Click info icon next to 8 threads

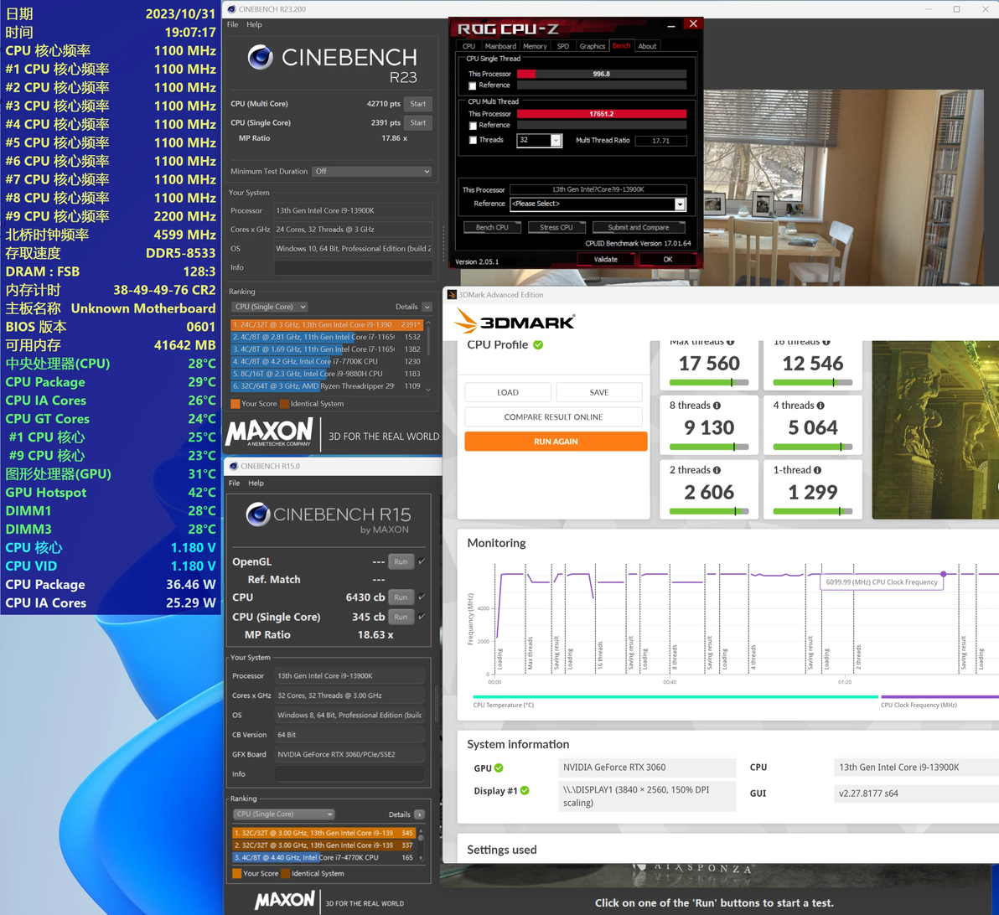click(717, 406)
